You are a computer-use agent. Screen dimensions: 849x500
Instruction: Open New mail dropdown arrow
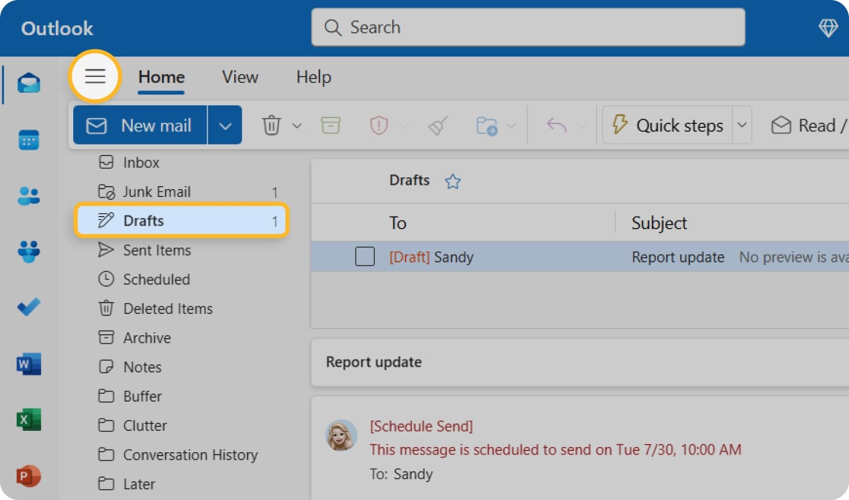click(x=225, y=125)
